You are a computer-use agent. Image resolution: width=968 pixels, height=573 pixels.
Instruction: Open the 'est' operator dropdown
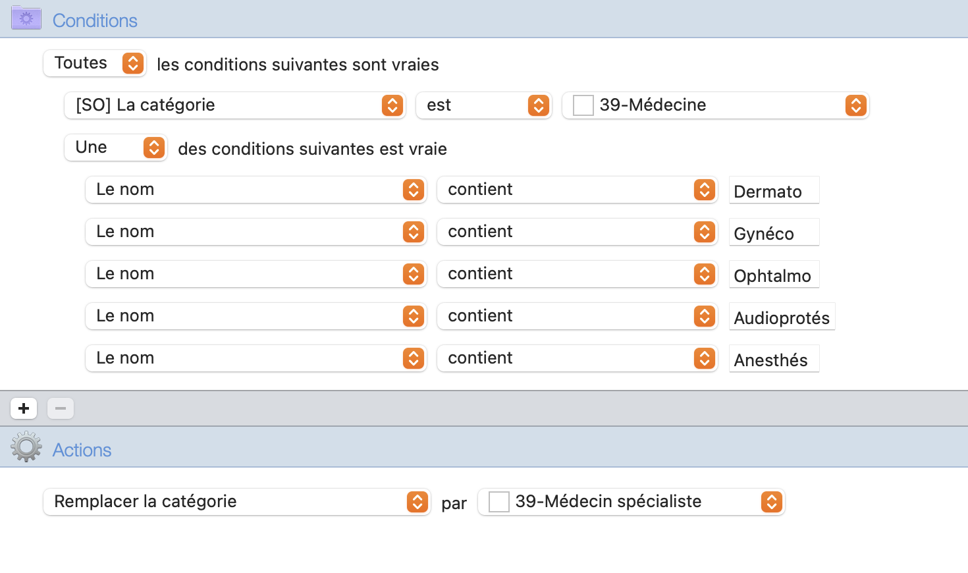coord(484,105)
